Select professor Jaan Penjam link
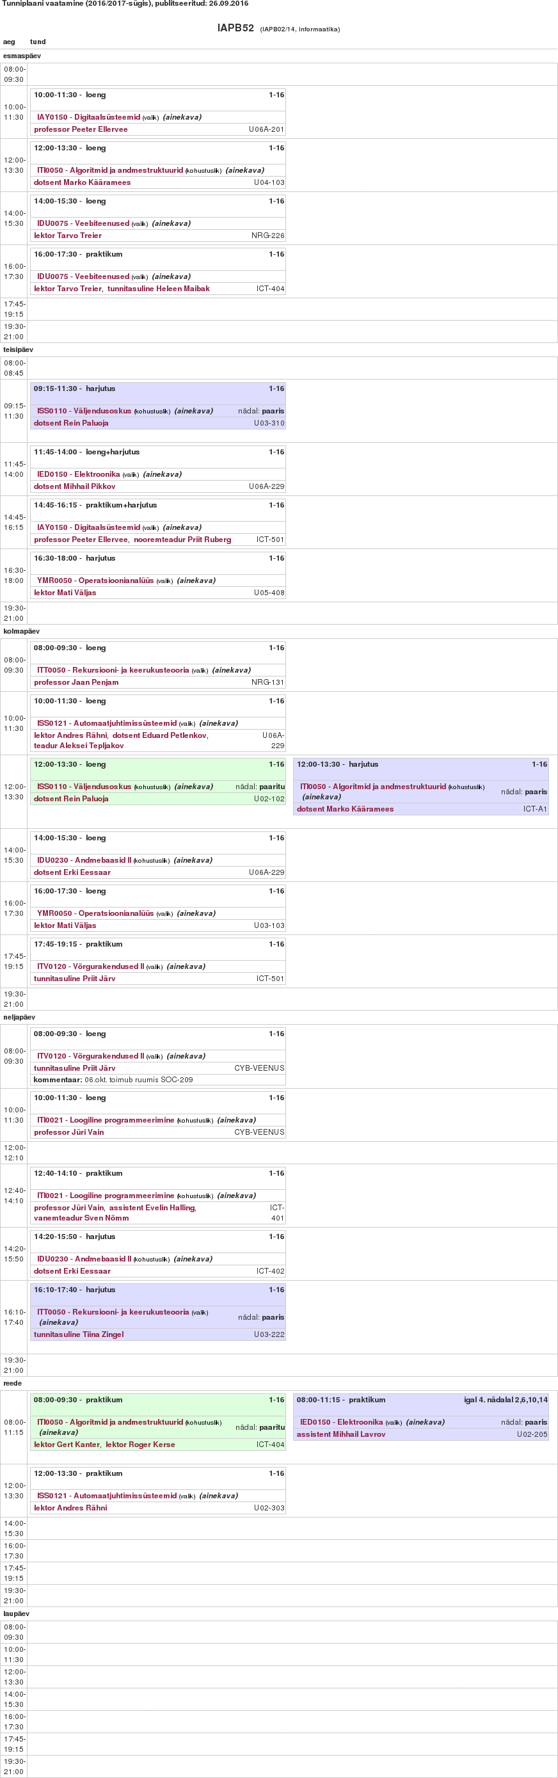Image resolution: width=558 pixels, height=1778 pixels. click(x=76, y=682)
